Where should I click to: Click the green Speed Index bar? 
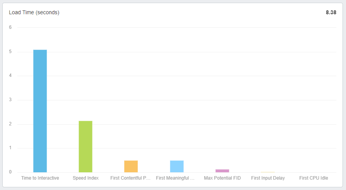pyautogui.click(x=86, y=147)
